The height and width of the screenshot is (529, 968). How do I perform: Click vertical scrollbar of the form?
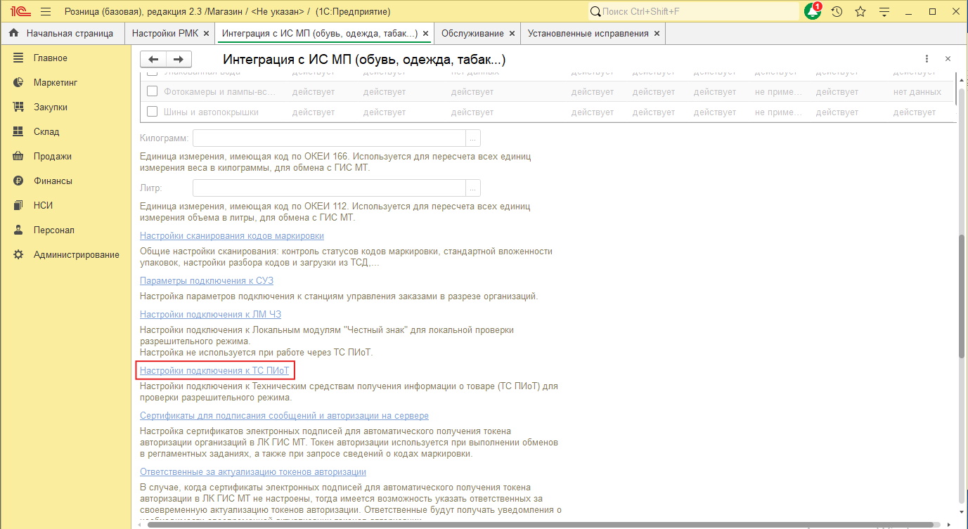pyautogui.click(x=961, y=295)
